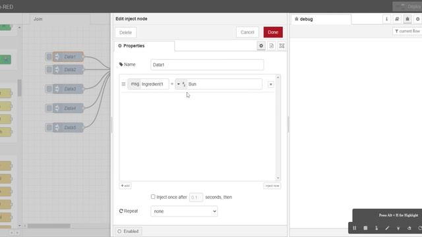Click the inject now button
The height and width of the screenshot is (237, 422).
[272, 186]
